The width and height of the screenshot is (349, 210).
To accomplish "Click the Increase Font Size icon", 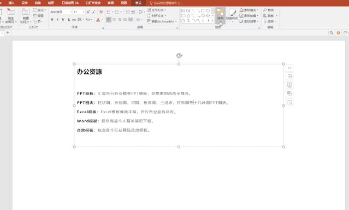I will coord(88,12).
